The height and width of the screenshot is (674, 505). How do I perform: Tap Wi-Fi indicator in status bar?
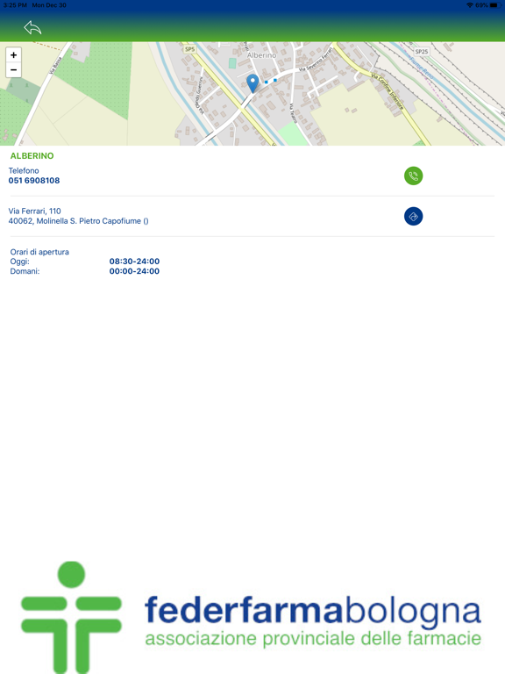click(x=470, y=5)
